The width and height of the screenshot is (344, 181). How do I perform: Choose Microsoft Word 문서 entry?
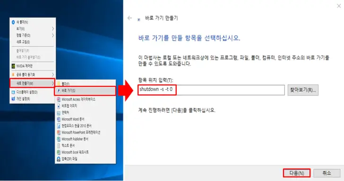[x=86, y=119]
